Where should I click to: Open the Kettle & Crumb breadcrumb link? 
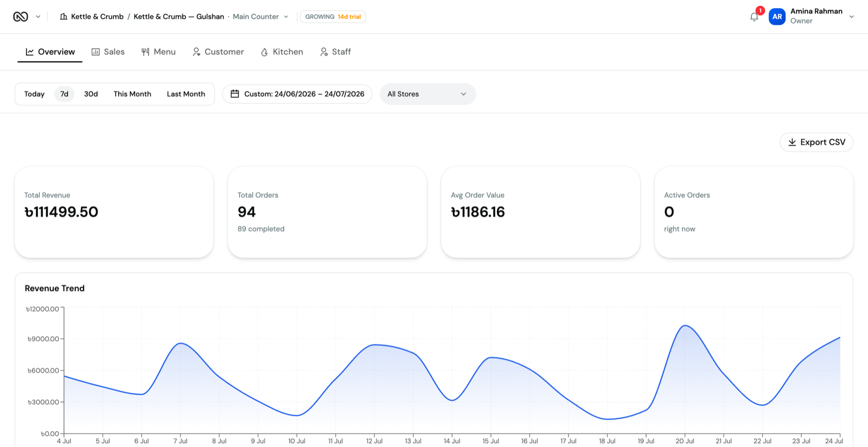click(x=97, y=17)
